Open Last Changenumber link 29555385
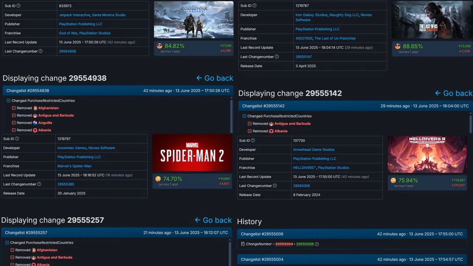The width and height of the screenshot is (473, 266). click(x=66, y=184)
